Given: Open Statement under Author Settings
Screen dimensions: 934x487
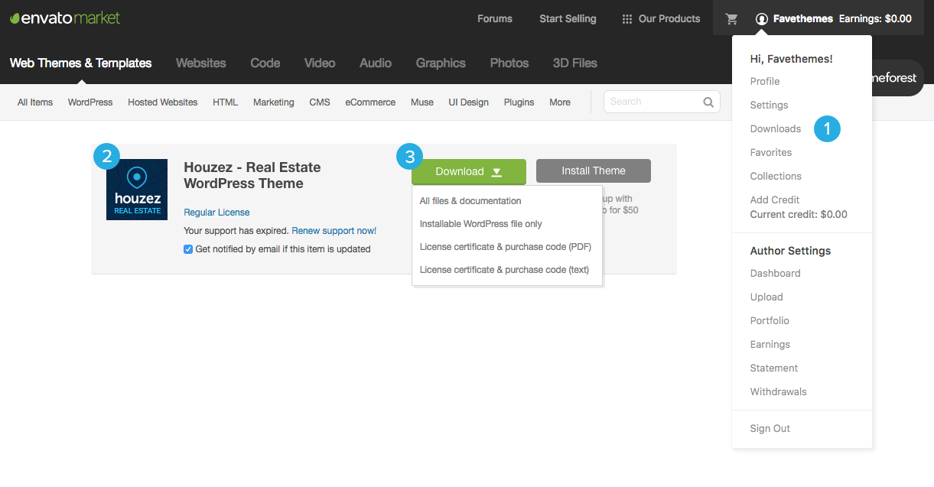Looking at the screenshot, I should click(774, 368).
